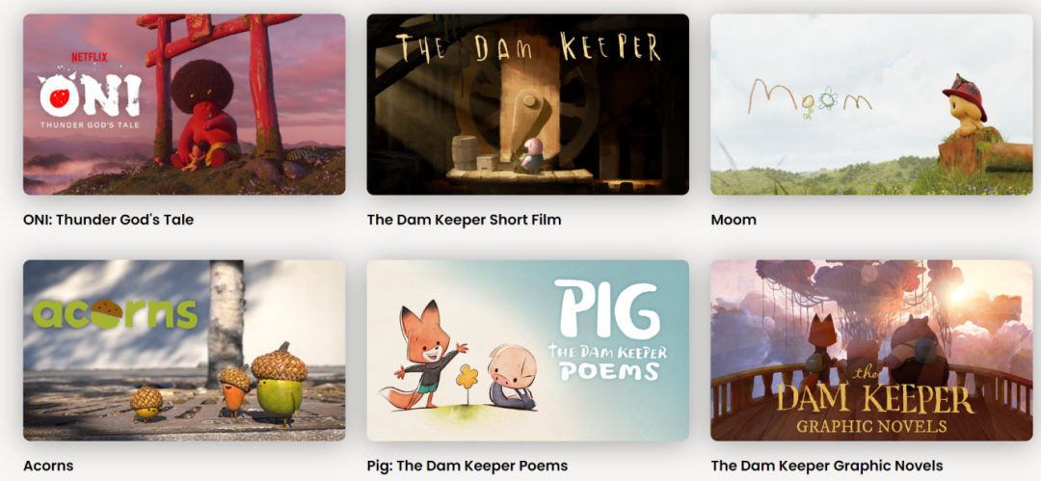
Task: Click "The Dam Keeper Graphic Novels" title link
Action: (x=827, y=465)
